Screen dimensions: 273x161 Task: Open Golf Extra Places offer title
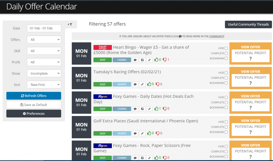pos(146,121)
